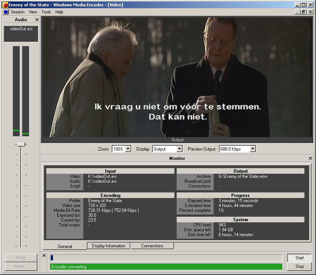Switch to the General tab

(x=65, y=246)
